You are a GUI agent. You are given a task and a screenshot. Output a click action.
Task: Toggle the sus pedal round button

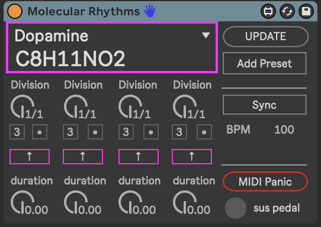(236, 208)
